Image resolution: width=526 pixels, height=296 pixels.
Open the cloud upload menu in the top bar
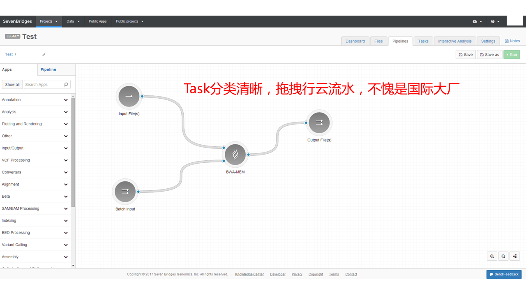coord(477,21)
